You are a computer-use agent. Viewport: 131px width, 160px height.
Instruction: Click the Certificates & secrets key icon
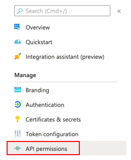tap(18, 119)
